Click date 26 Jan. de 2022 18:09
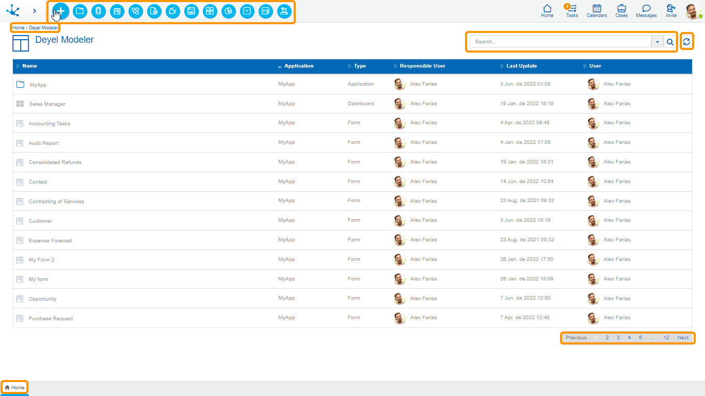705x396 pixels. click(527, 279)
